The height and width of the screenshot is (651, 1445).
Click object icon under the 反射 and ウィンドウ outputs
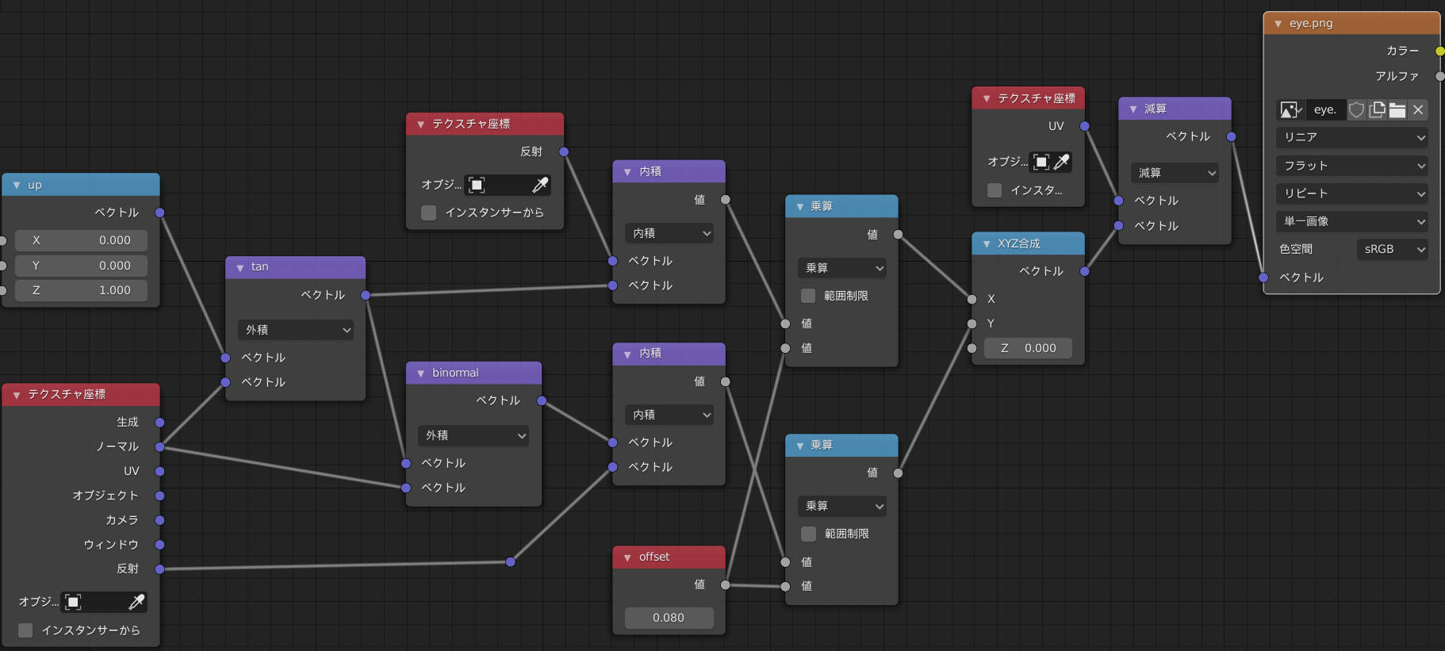click(x=73, y=602)
